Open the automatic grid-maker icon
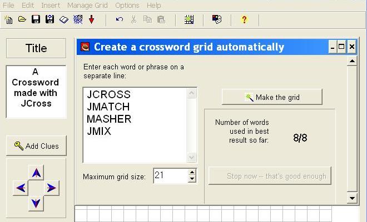This screenshot has height=222, width=367. tap(189, 19)
